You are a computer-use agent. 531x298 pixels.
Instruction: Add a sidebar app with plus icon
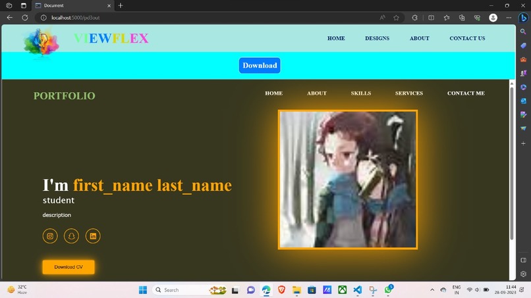tap(523, 143)
